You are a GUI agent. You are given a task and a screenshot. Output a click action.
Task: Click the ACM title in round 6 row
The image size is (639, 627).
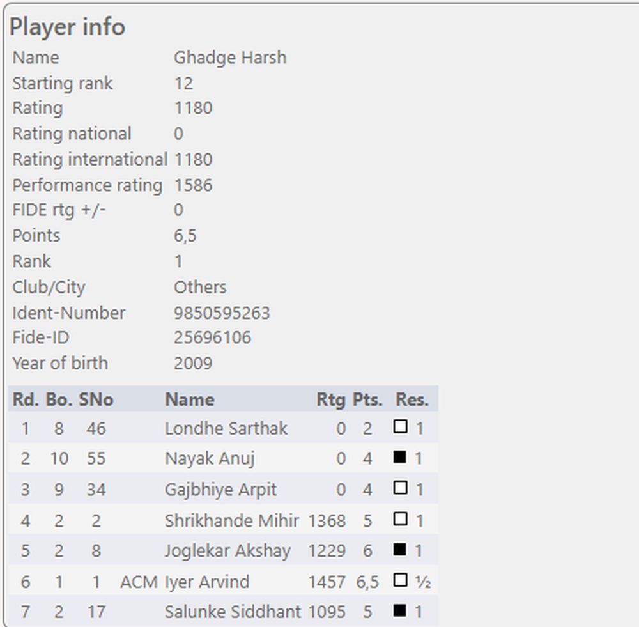[x=139, y=582]
